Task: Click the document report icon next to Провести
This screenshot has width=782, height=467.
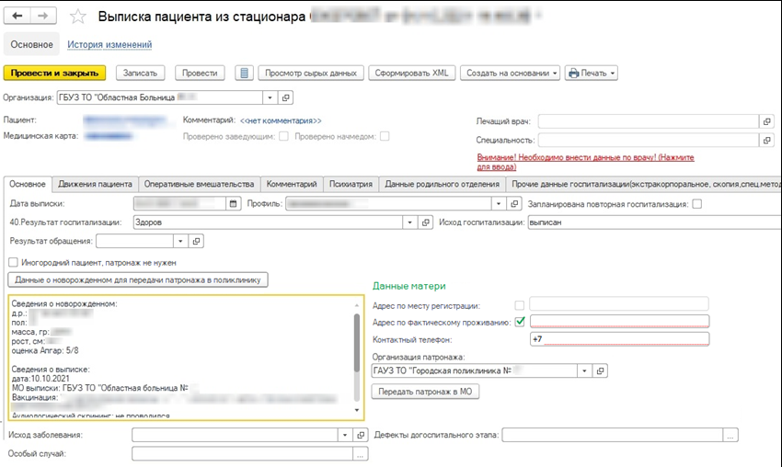Action: coord(243,74)
